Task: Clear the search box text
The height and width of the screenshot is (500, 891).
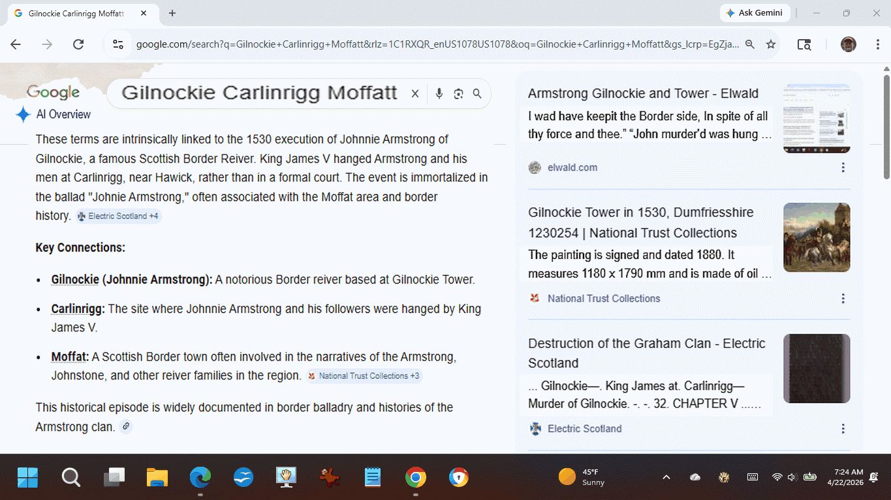Action: (x=415, y=94)
